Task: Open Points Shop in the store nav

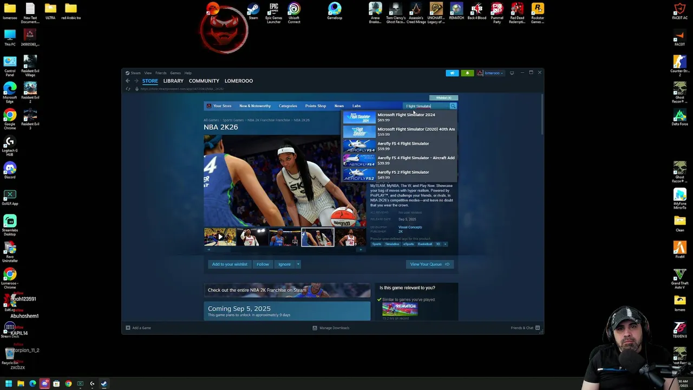Action: (316, 106)
